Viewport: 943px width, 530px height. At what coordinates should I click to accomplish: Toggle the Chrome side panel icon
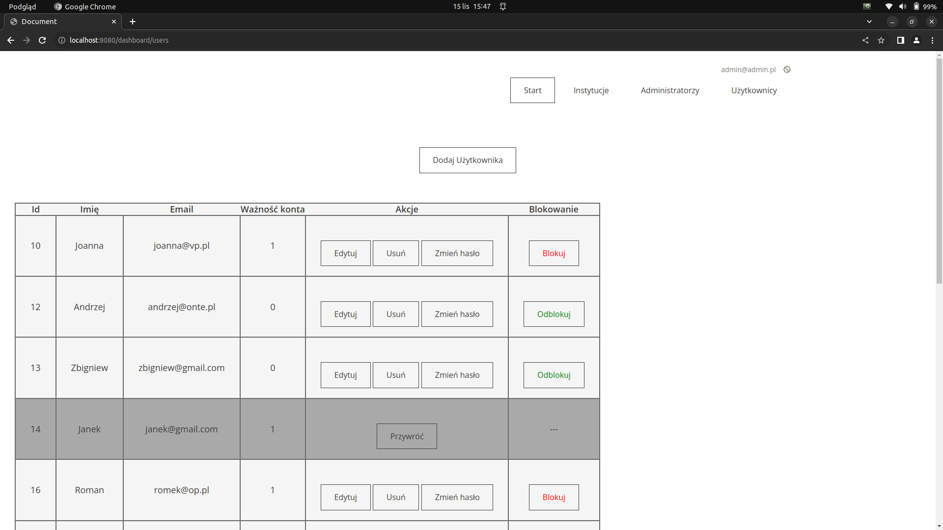[900, 40]
